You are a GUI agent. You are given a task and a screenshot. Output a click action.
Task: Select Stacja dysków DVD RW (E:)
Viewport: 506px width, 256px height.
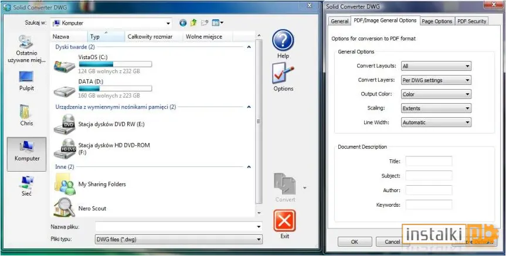click(100, 124)
